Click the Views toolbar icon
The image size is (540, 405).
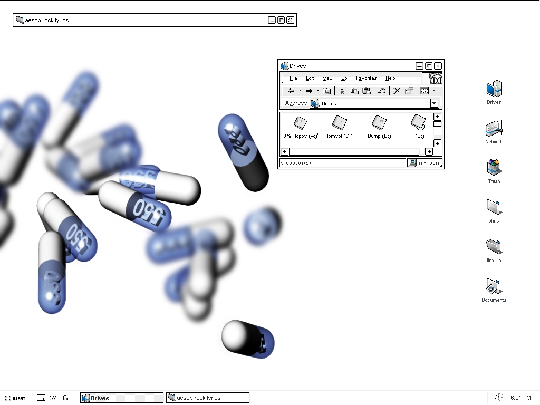click(x=425, y=91)
